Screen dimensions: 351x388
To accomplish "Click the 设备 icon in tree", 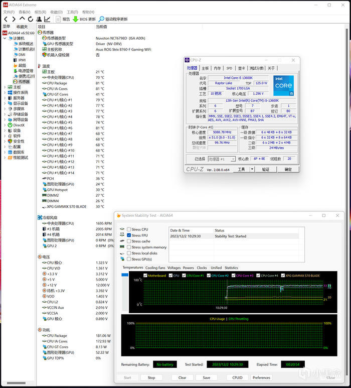I will pos(10,131).
